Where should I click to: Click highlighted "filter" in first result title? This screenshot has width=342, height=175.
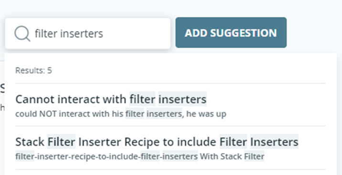[142, 99]
